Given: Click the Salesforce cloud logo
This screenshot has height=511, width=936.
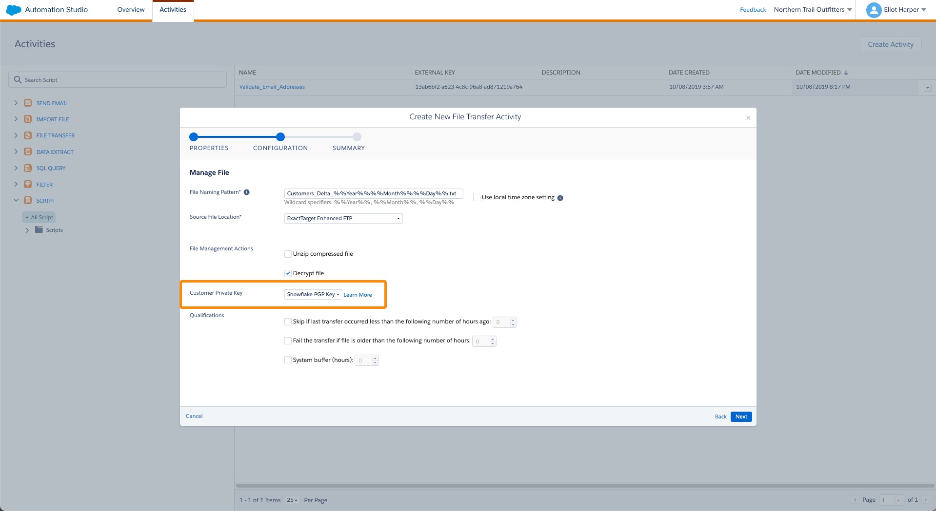Looking at the screenshot, I should tap(14, 10).
